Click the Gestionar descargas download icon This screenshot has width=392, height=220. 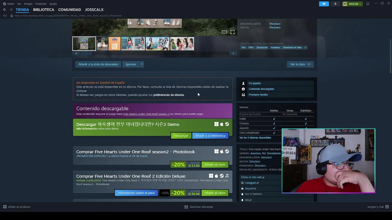click(x=186, y=207)
